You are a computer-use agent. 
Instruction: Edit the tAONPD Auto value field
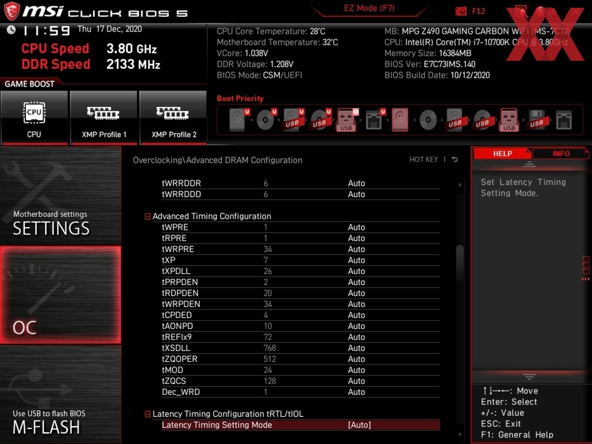(x=357, y=326)
